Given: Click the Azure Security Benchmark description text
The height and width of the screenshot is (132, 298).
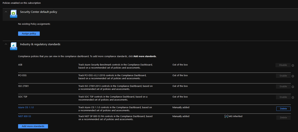Looking at the screenshot, I should tap(116, 66).
